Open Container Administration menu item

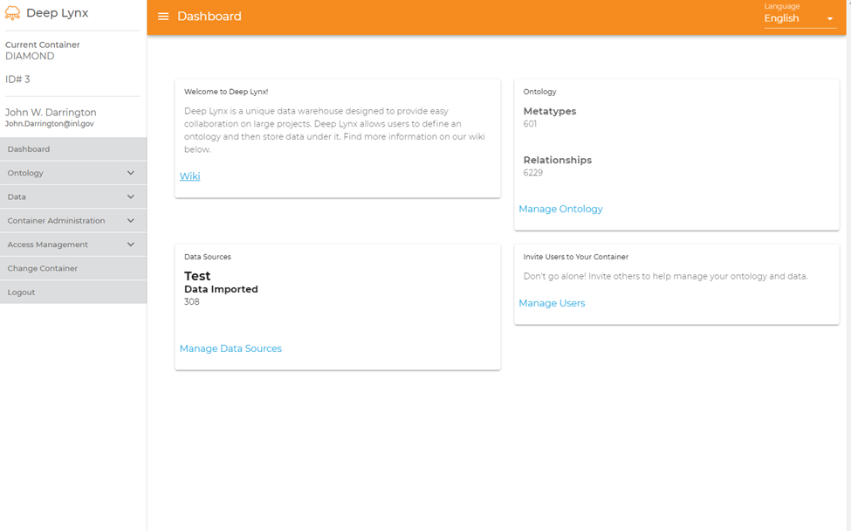point(56,221)
